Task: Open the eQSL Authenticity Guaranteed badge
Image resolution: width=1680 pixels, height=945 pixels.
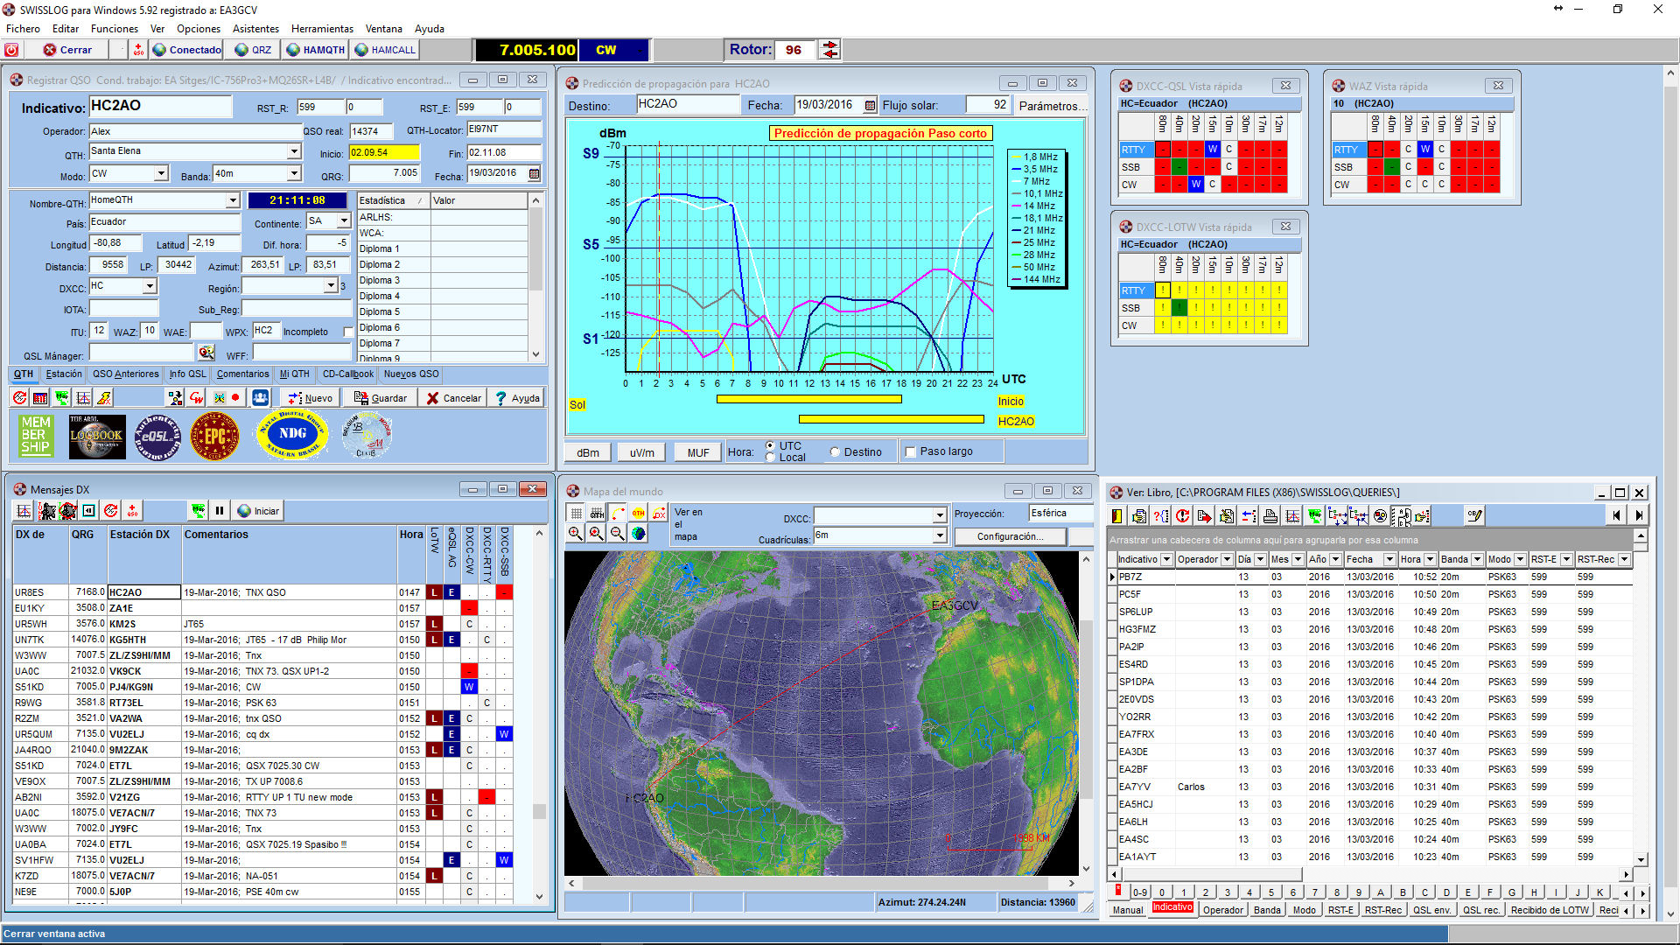Action: (157, 436)
